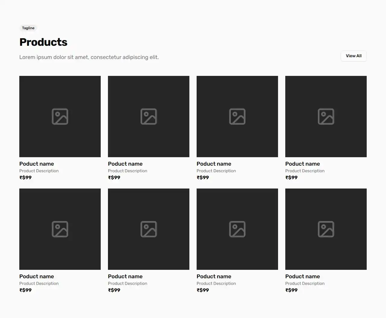Click the image placeholder icon on the third bottom-row card
This screenshot has width=386, height=318.
click(x=237, y=229)
